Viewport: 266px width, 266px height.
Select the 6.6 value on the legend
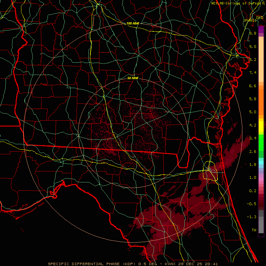(x=253, y=86)
